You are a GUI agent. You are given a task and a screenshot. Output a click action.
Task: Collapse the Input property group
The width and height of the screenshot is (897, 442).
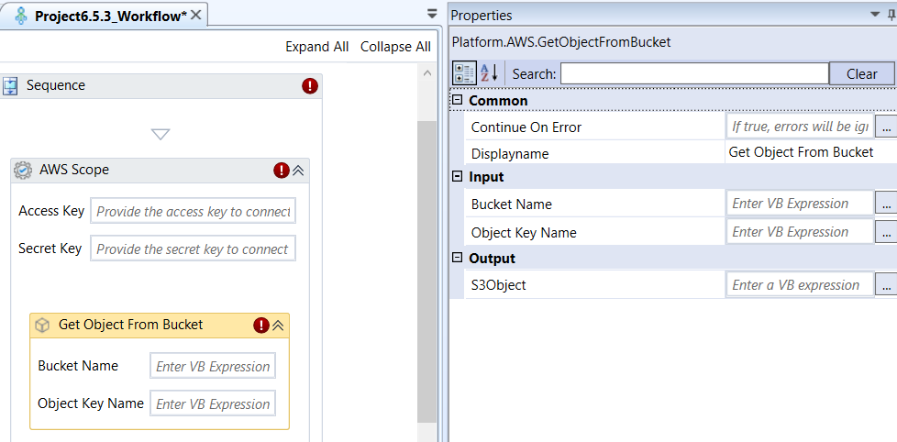pyautogui.click(x=457, y=177)
